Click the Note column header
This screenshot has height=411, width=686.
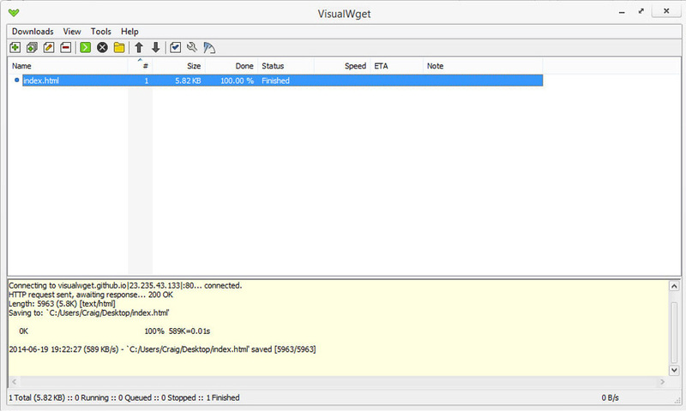[483, 66]
